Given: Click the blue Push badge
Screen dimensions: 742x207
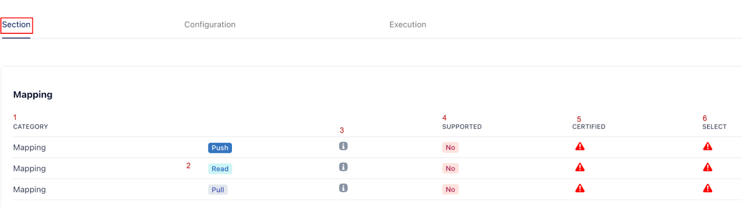Looking at the screenshot, I should click(x=220, y=148).
